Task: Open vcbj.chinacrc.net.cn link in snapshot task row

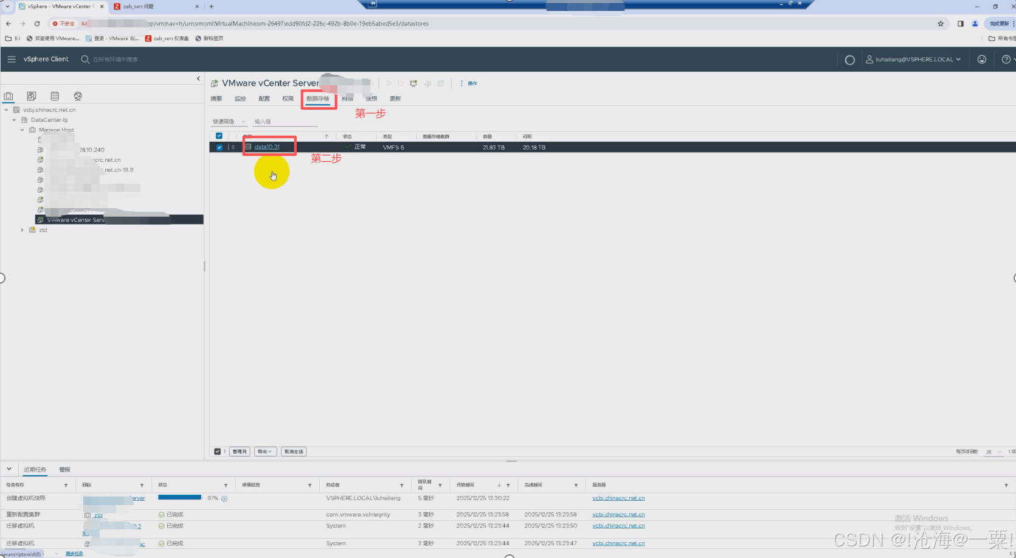Action: coord(618,498)
